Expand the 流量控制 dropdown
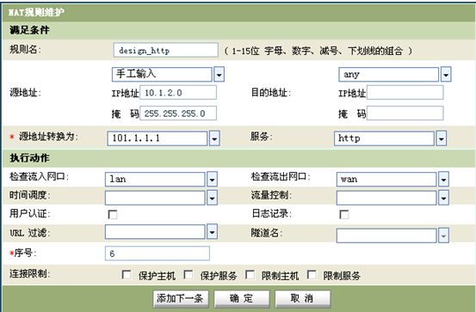The image size is (476, 312). click(393, 198)
